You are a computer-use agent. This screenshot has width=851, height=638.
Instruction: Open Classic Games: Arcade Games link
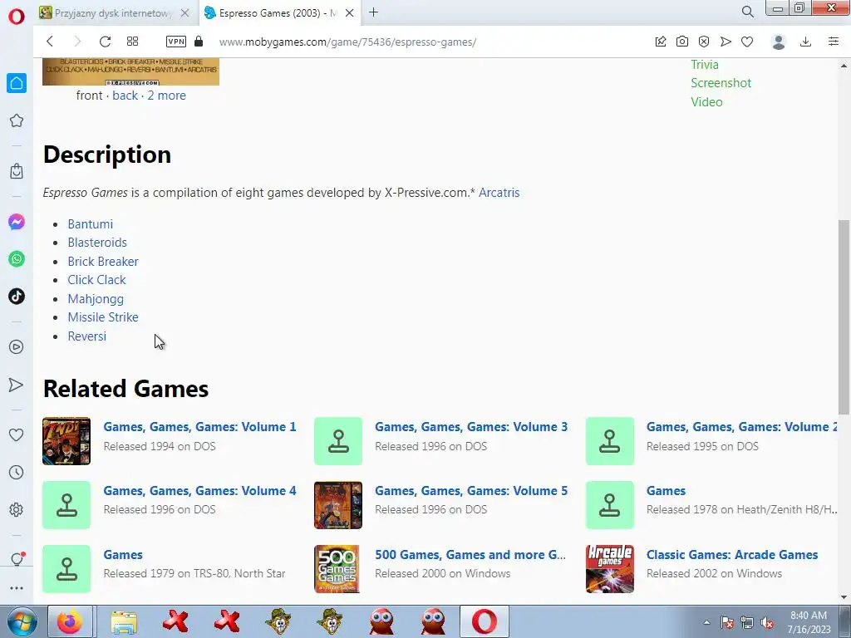(731, 555)
